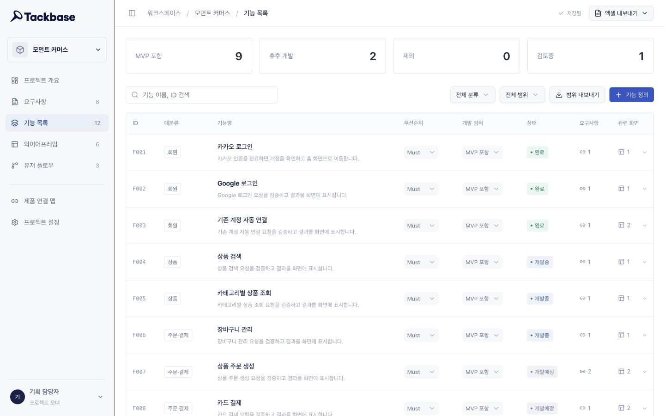Toggle the sidebar panel icon
Image resolution: width=665 pixels, height=416 pixels.
click(x=132, y=13)
